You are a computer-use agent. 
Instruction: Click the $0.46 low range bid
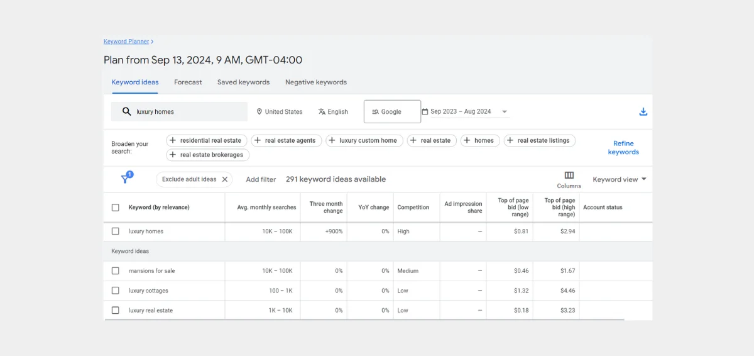521,271
